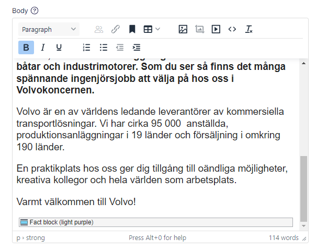
Task: Toggle underline formatting
Action: tap(59, 47)
